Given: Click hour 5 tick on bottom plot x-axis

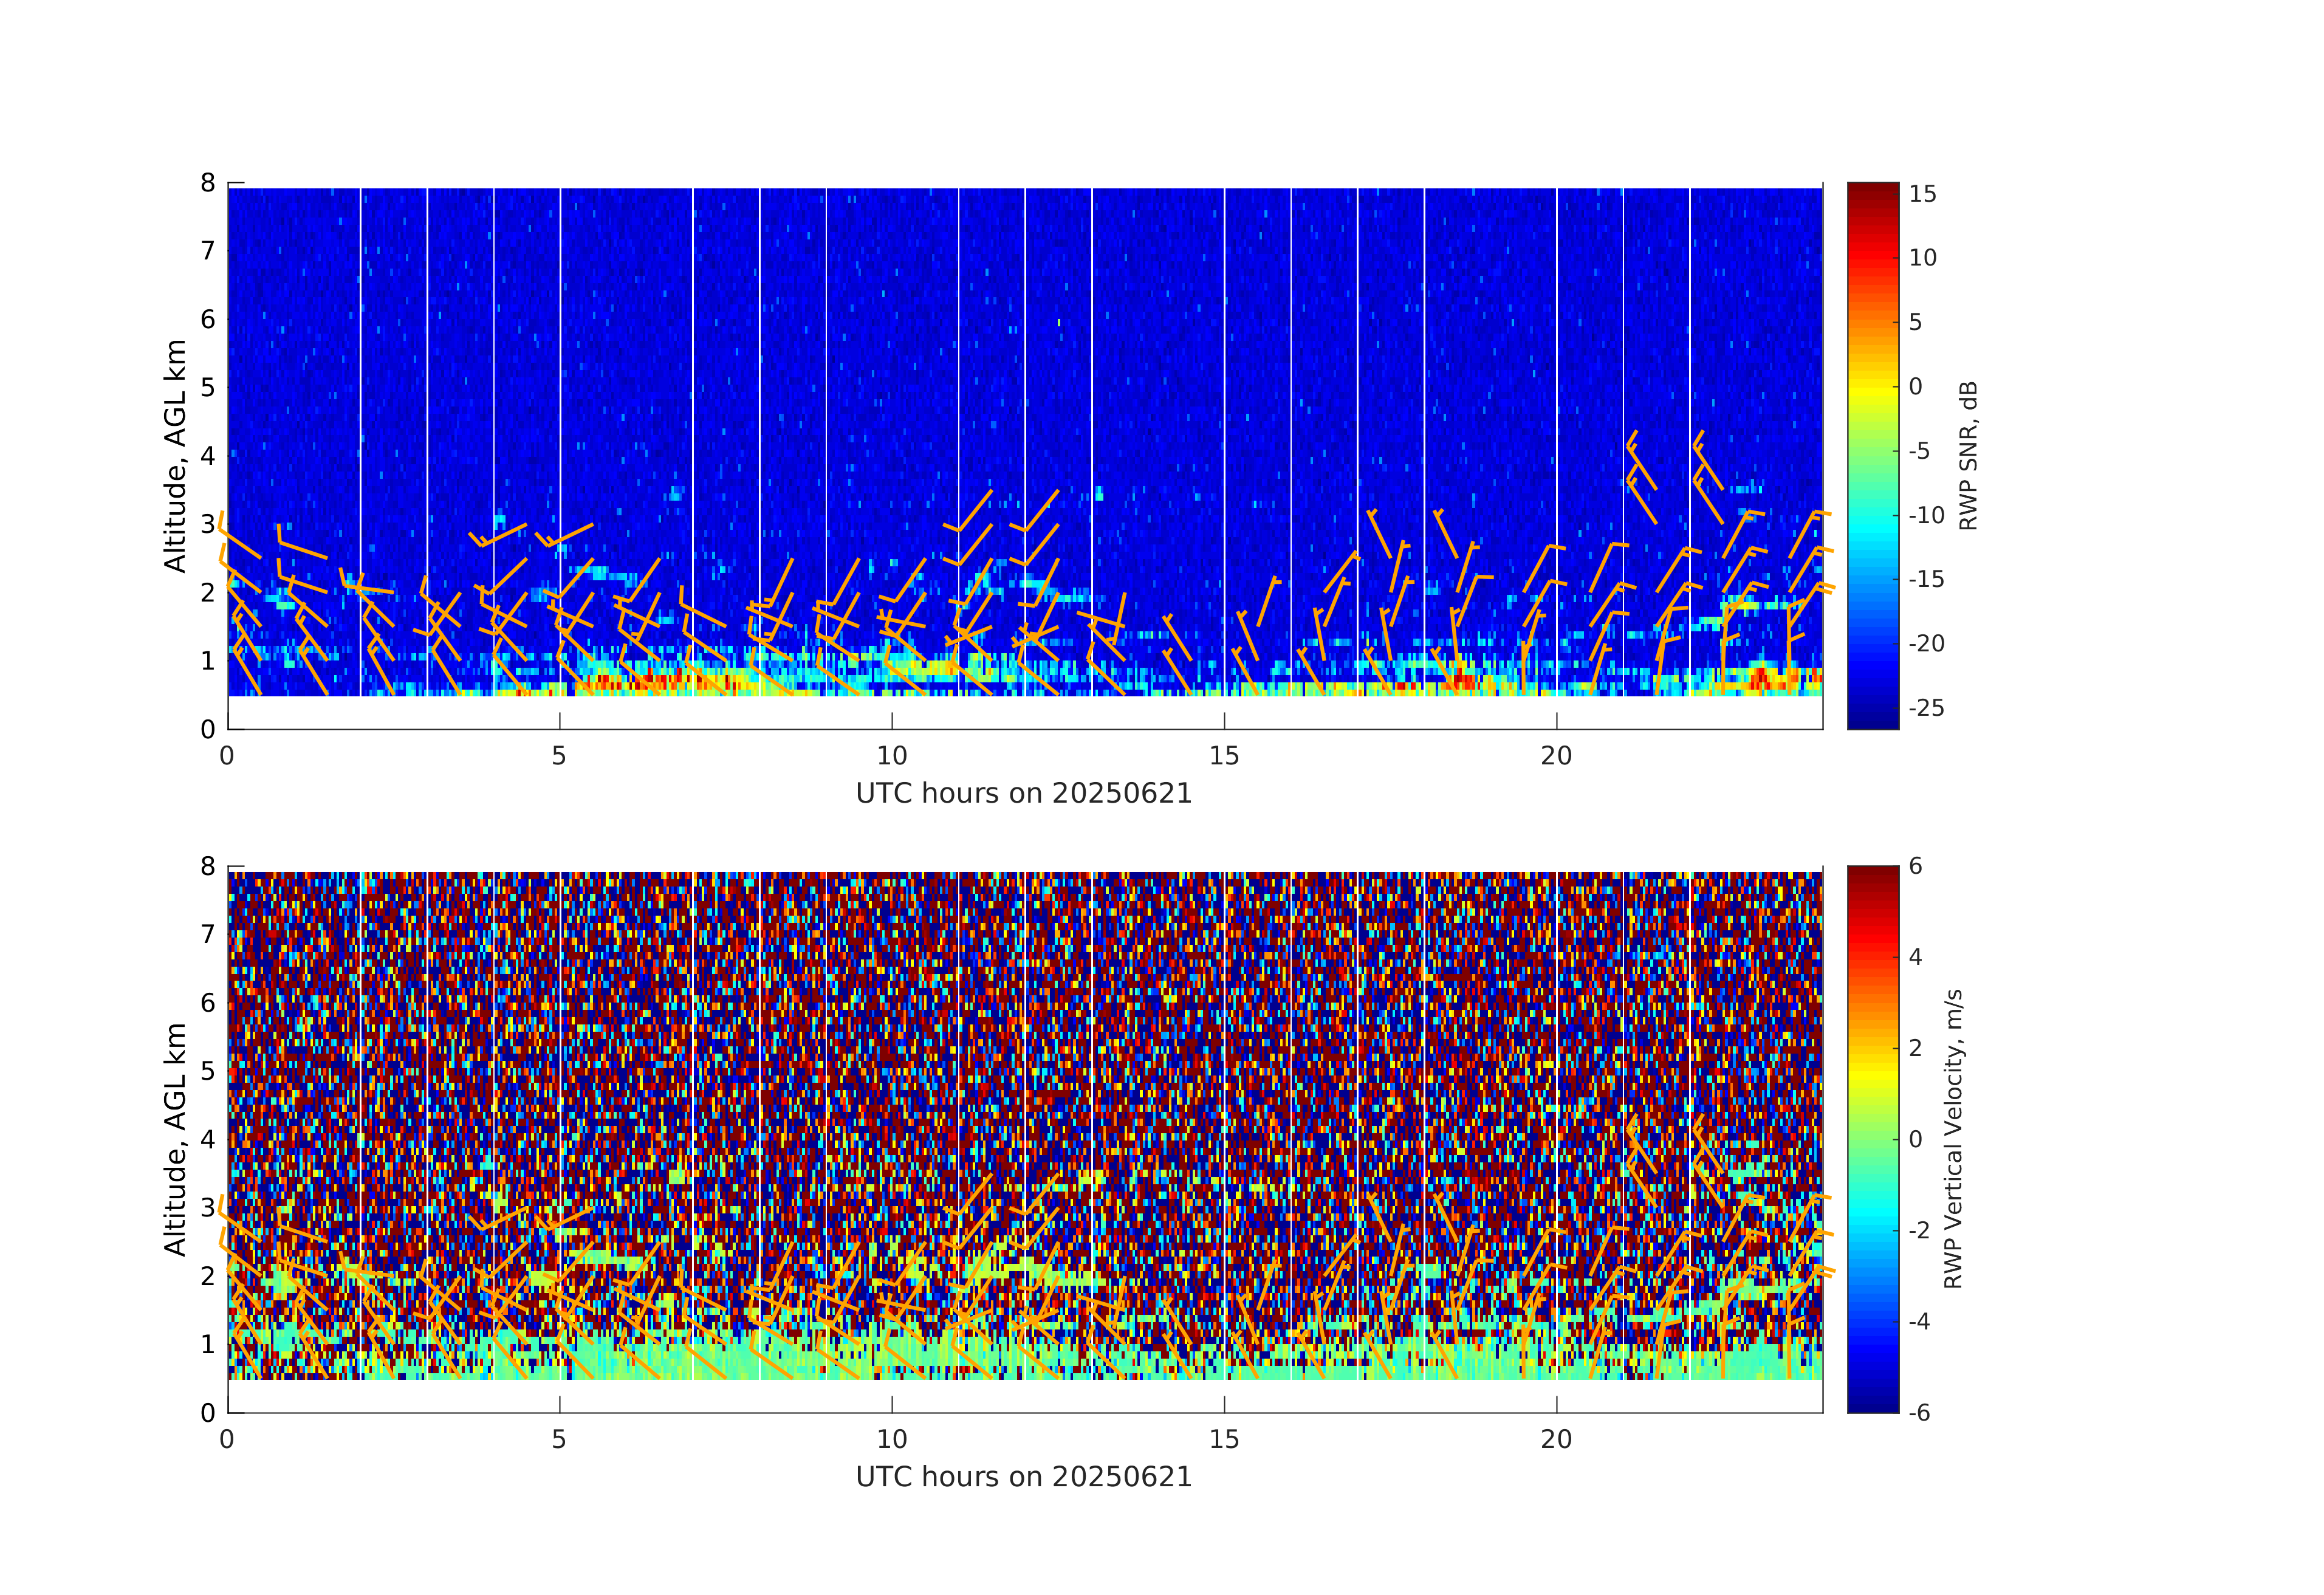Looking at the screenshot, I should pos(559,1439).
